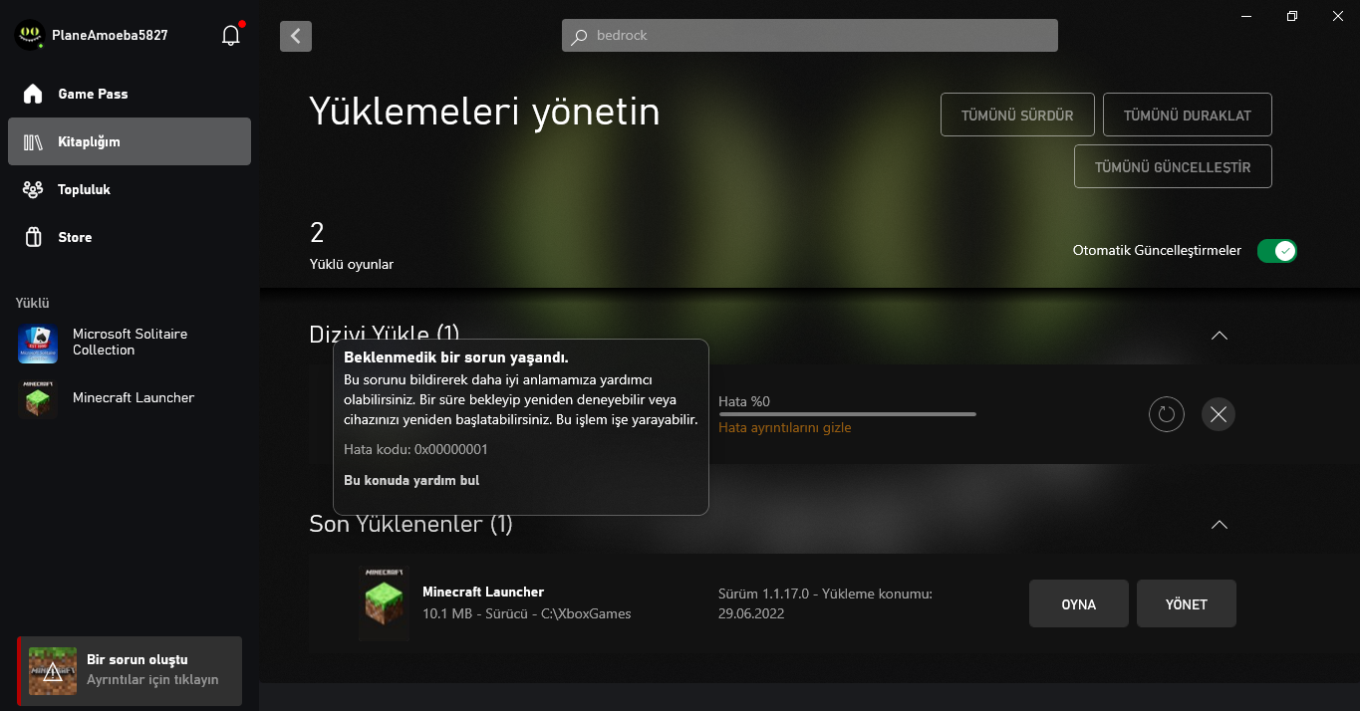Click the PlaneAmoeba5827 profile avatar
The image size is (1360, 711).
30,36
